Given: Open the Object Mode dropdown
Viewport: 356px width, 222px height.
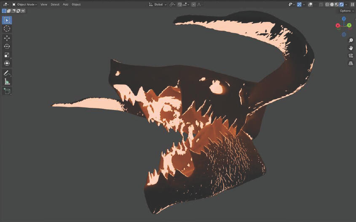Looking at the screenshot, I should coord(25,4).
